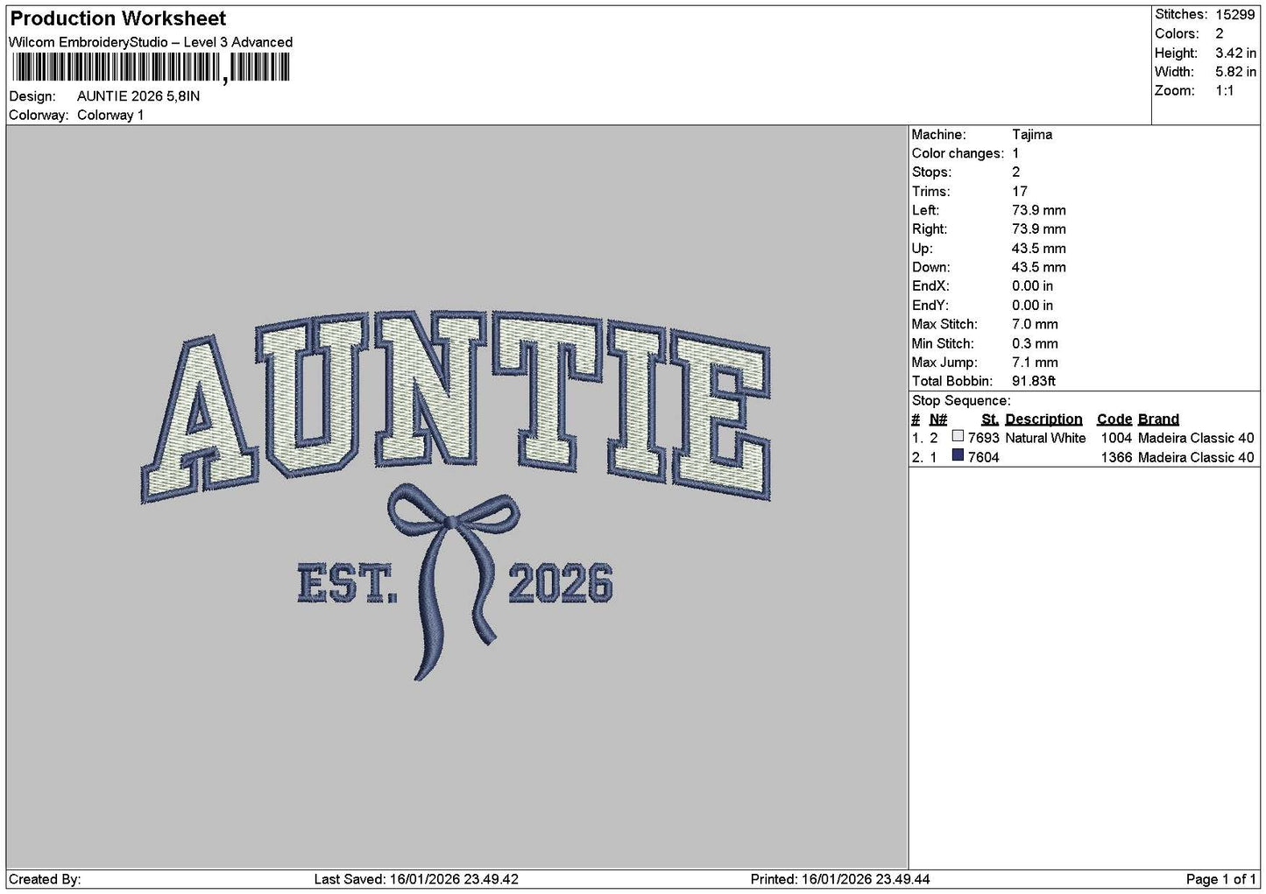Click the AUNTIE embroidery lettering preview
Screen dimensions: 1266x894
456,407
